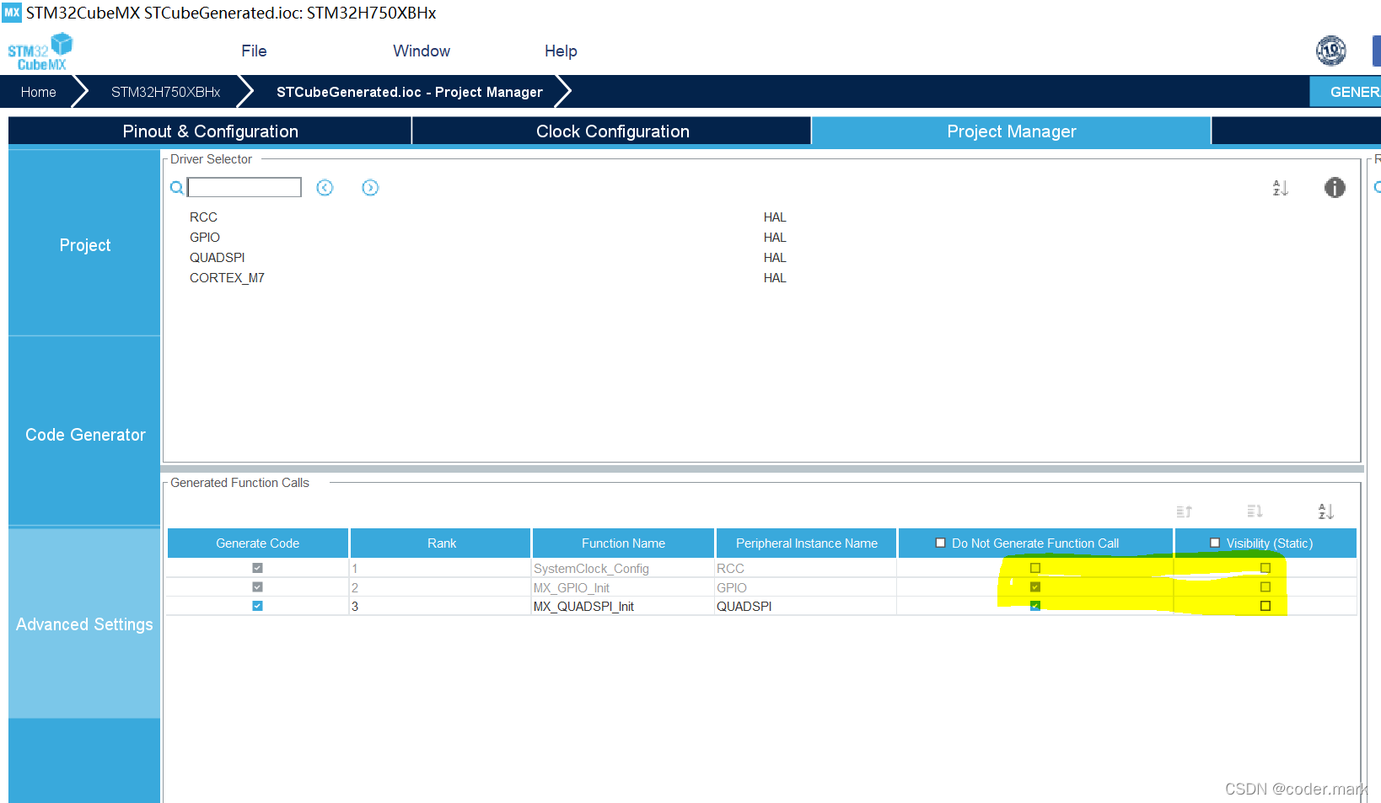Viewport: 1381px width, 803px height.
Task: Click the Generate Code column header
Action: click(258, 543)
